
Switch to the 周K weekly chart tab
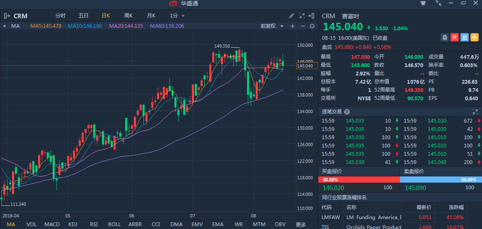click(x=128, y=16)
